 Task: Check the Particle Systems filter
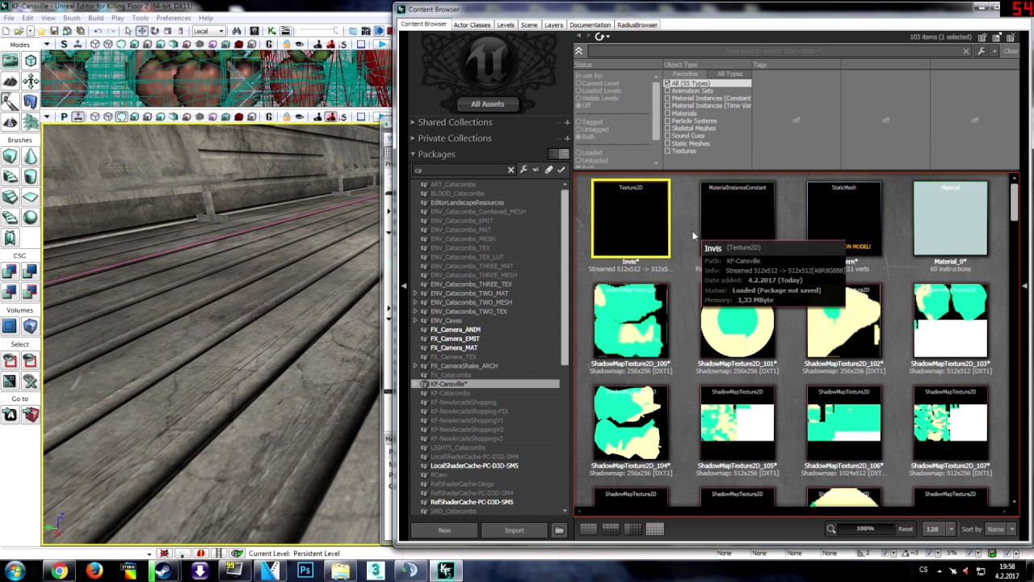[x=667, y=120]
